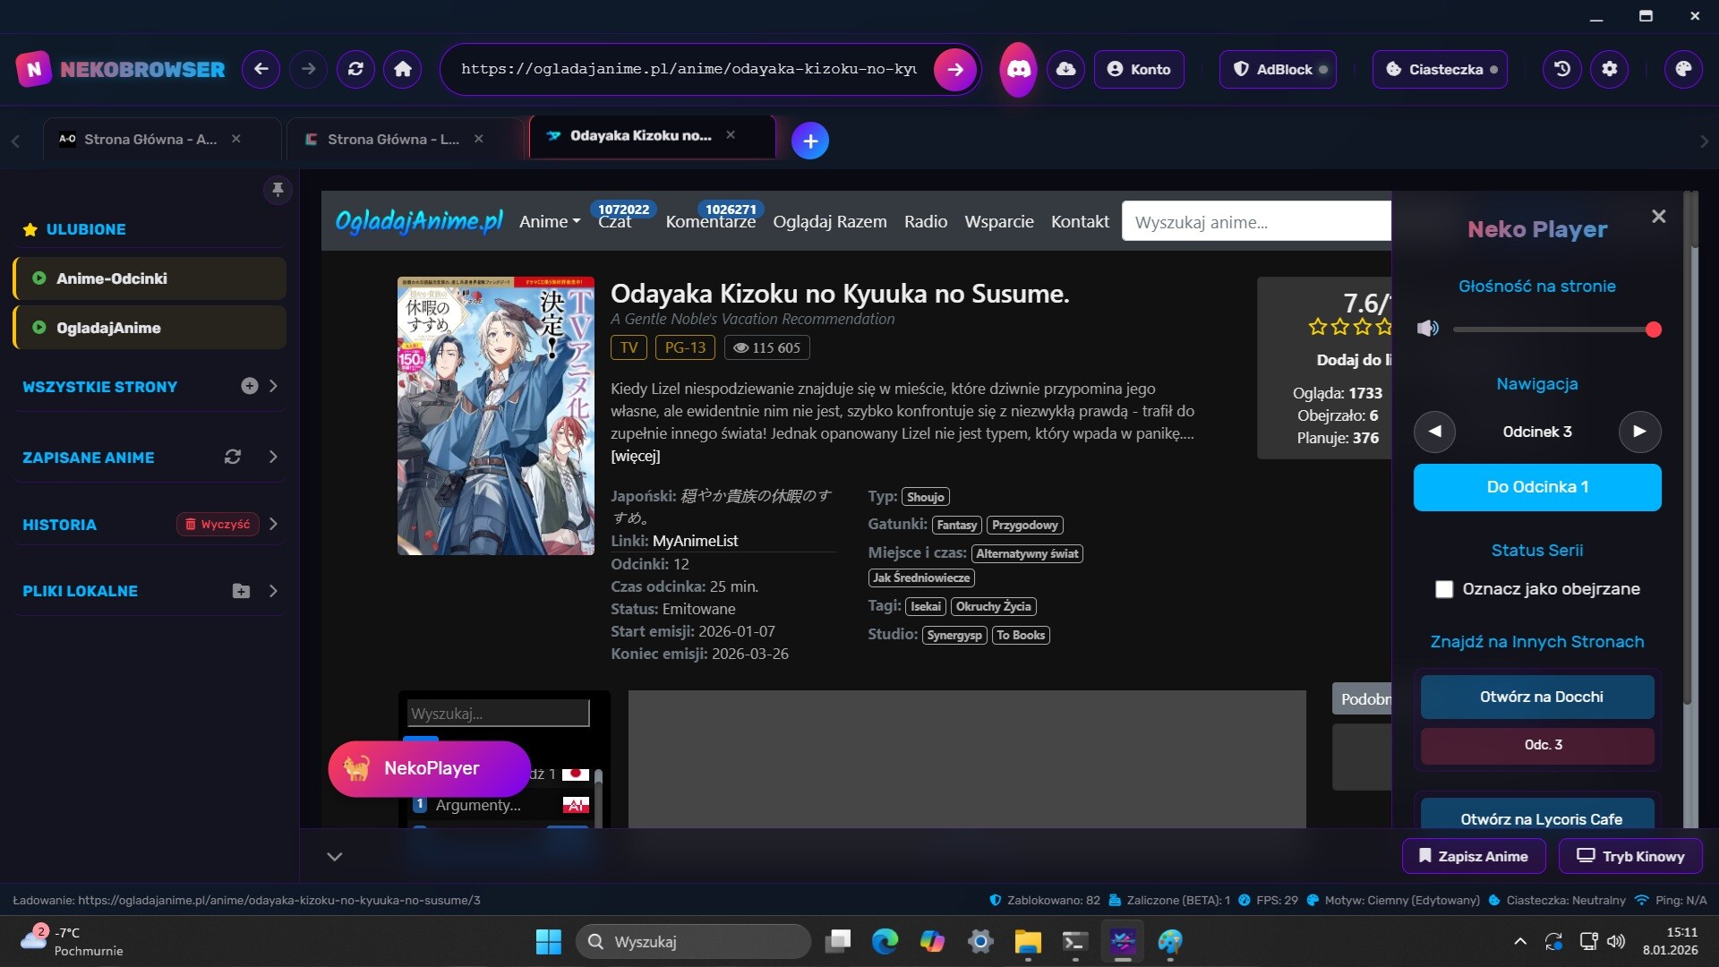Image resolution: width=1719 pixels, height=967 pixels.
Task: Open Discord integration via the Discord icon
Action: pos(1017,69)
